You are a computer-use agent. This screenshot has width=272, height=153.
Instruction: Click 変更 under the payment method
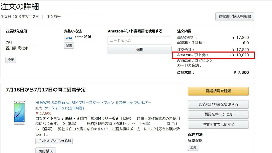click(69, 45)
